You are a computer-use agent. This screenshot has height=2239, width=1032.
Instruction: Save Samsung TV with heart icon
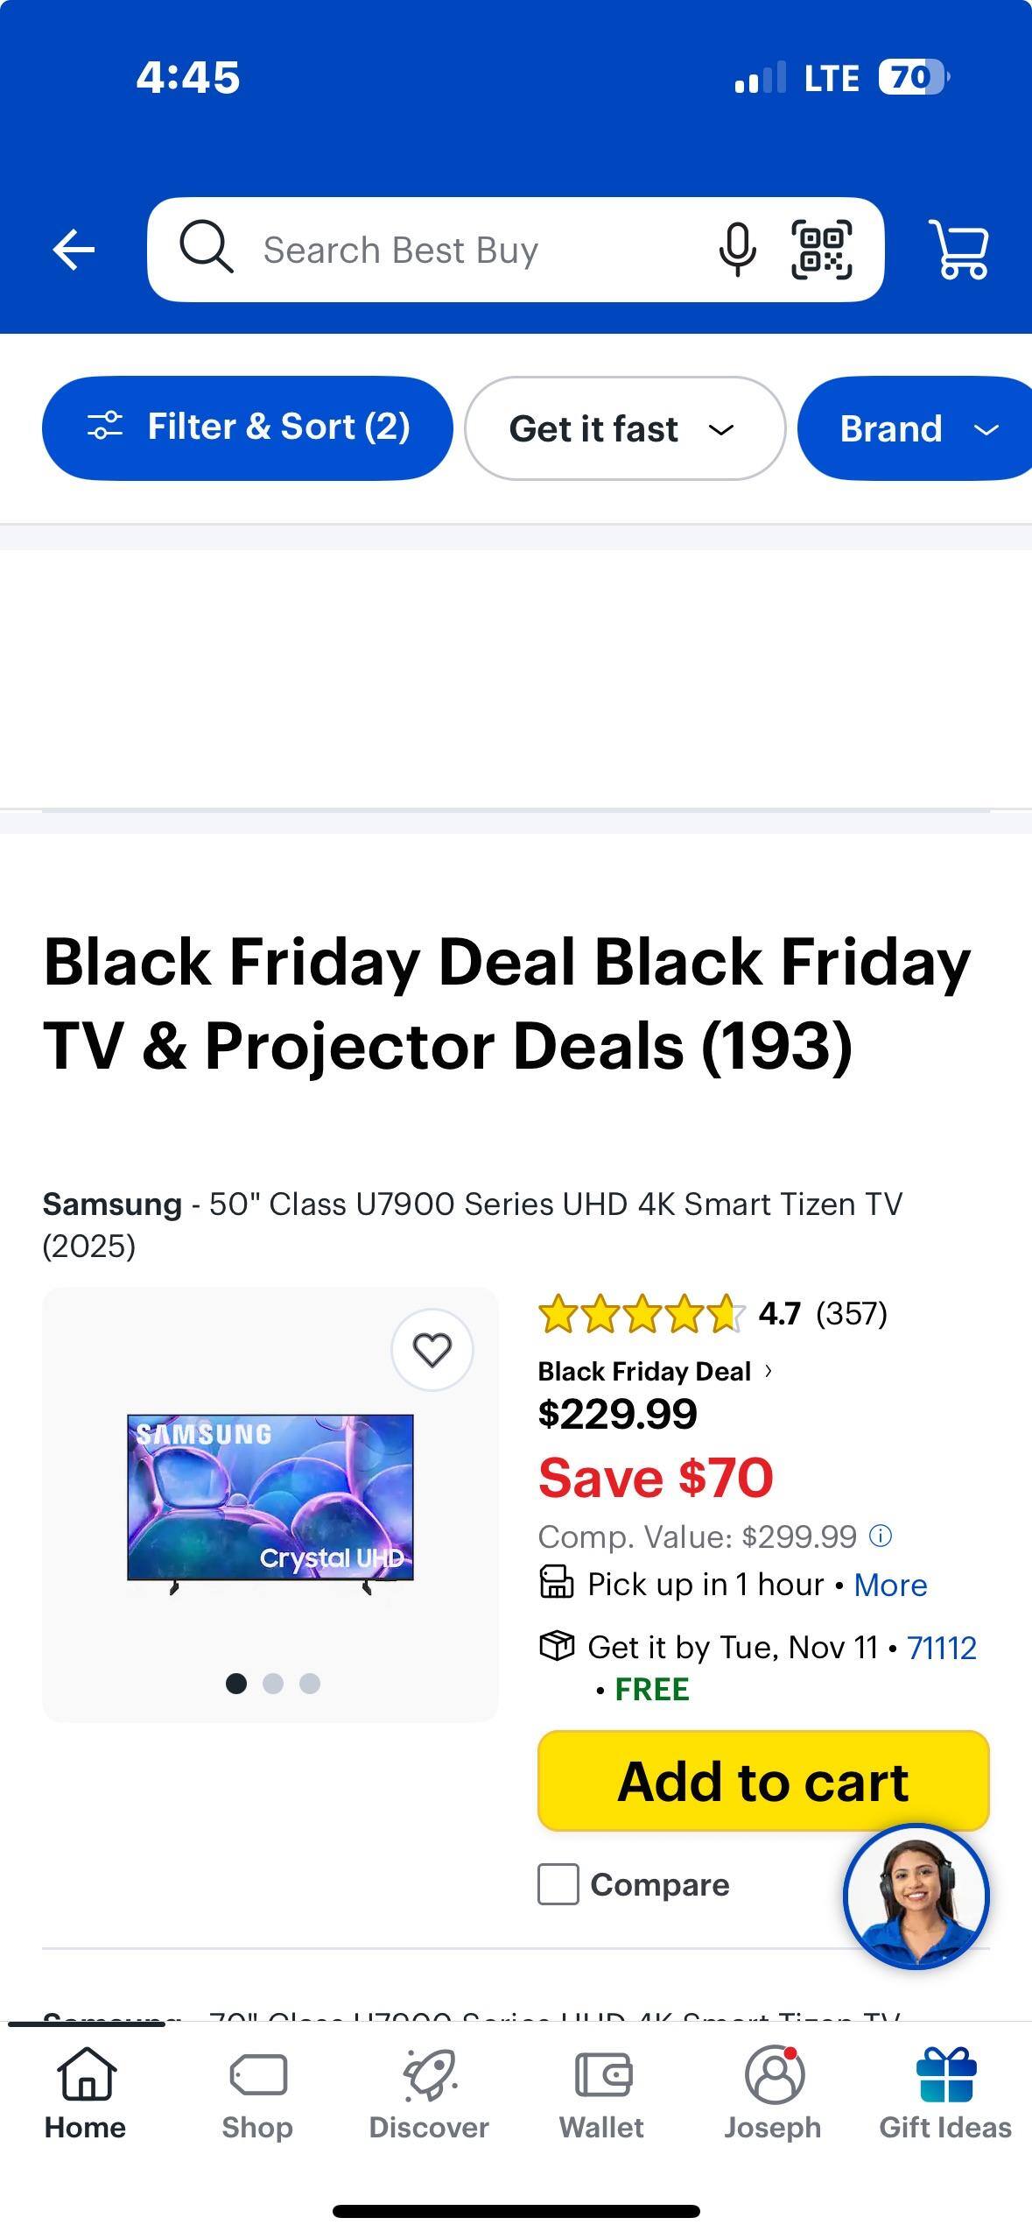tap(432, 1350)
